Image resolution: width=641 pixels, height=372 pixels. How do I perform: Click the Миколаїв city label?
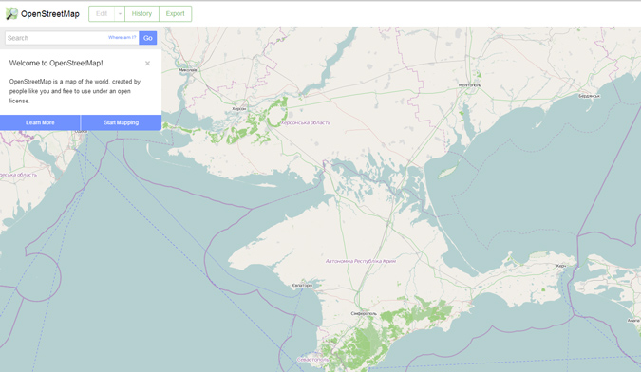(x=188, y=70)
